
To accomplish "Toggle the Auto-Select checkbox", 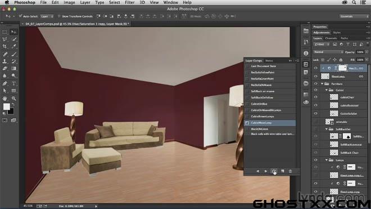I will point(20,16).
